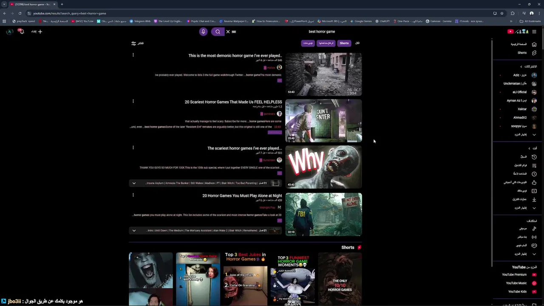Open the 'Top 3 Best Jukes in Horror Games' short
This screenshot has width=544, height=306.
(245, 279)
